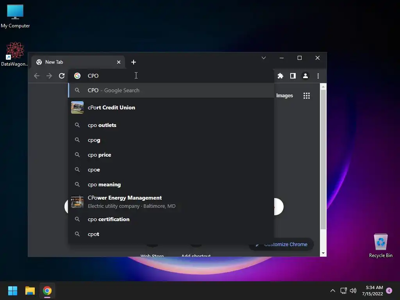Viewport: 400px width, 300px height.
Task: Close the Chrome window
Action: point(317,58)
